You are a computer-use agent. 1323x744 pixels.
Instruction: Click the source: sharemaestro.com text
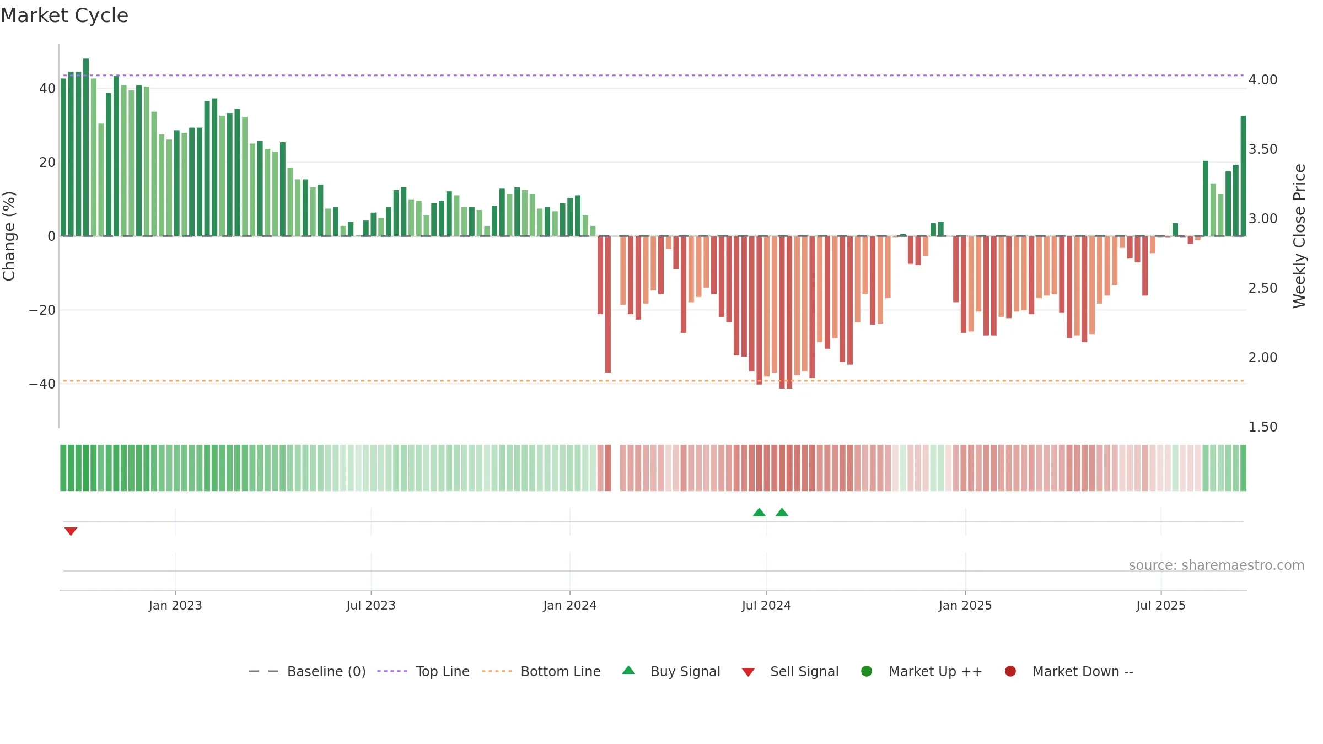click(x=1217, y=565)
